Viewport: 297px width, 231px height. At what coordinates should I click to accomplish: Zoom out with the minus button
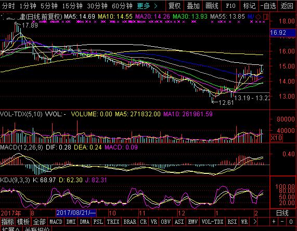click(x=282, y=222)
